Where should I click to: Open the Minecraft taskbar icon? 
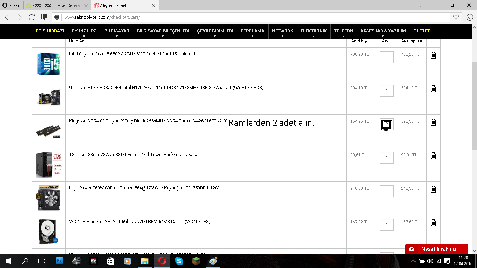point(196,261)
